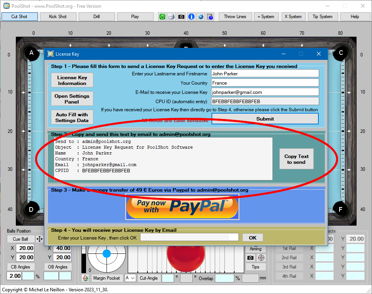Image resolution: width=372 pixels, height=294 pixels.
Task: Click the red-green swap icon near Margin Pocket
Action: [85, 278]
